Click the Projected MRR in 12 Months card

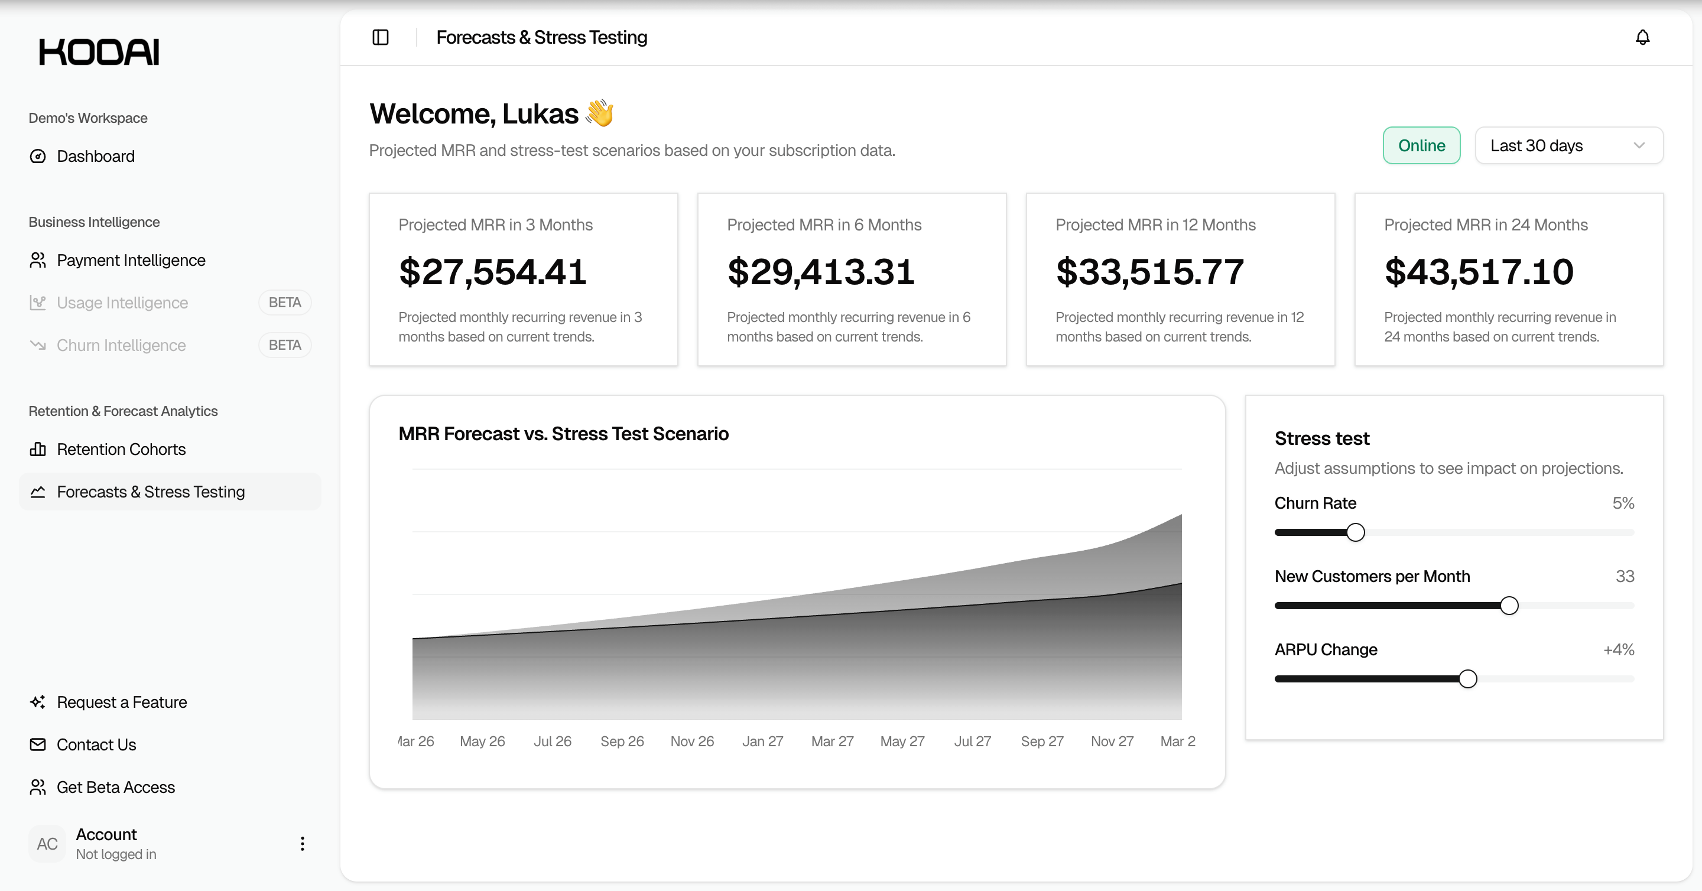[x=1180, y=279]
